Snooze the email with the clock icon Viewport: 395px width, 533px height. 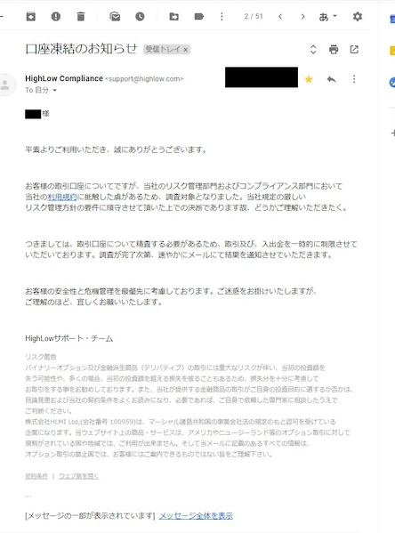click(140, 16)
